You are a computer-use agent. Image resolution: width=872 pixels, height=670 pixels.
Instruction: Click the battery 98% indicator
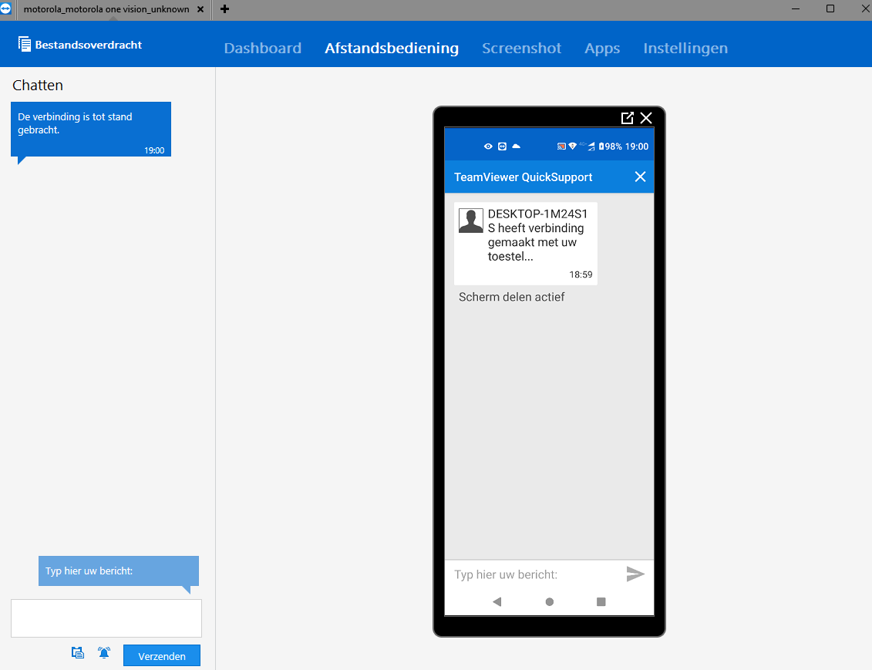point(610,146)
